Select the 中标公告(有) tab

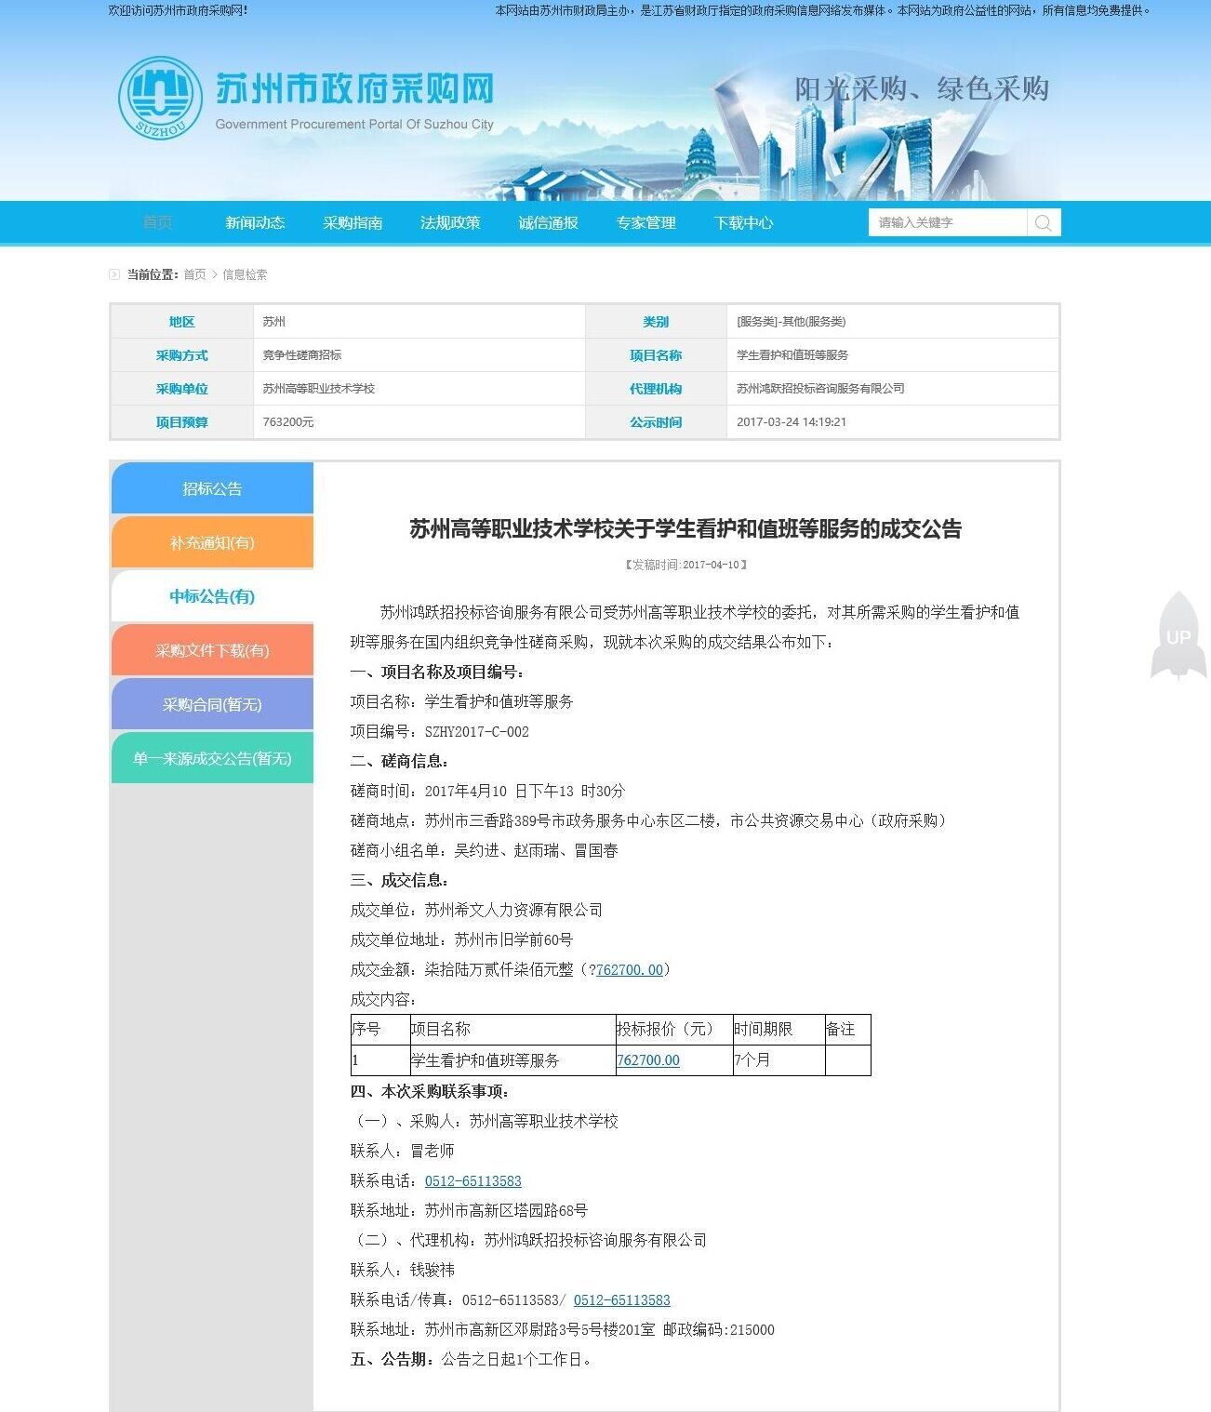click(212, 596)
